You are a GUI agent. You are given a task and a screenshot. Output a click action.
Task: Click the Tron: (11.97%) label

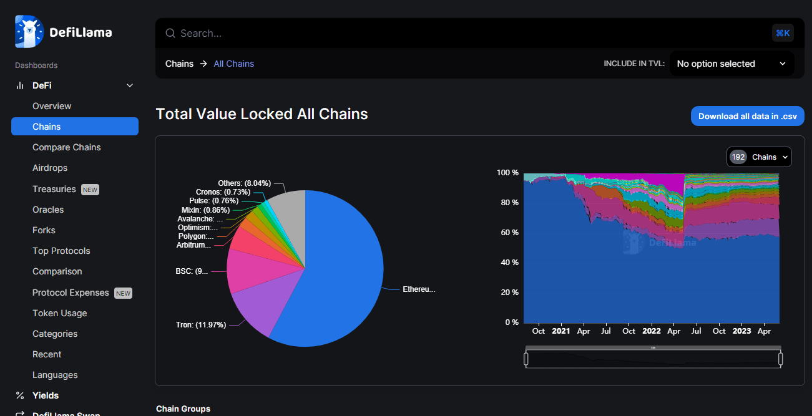201,325
